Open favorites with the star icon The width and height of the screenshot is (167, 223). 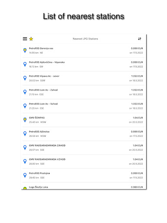pyautogui.click(x=31, y=39)
